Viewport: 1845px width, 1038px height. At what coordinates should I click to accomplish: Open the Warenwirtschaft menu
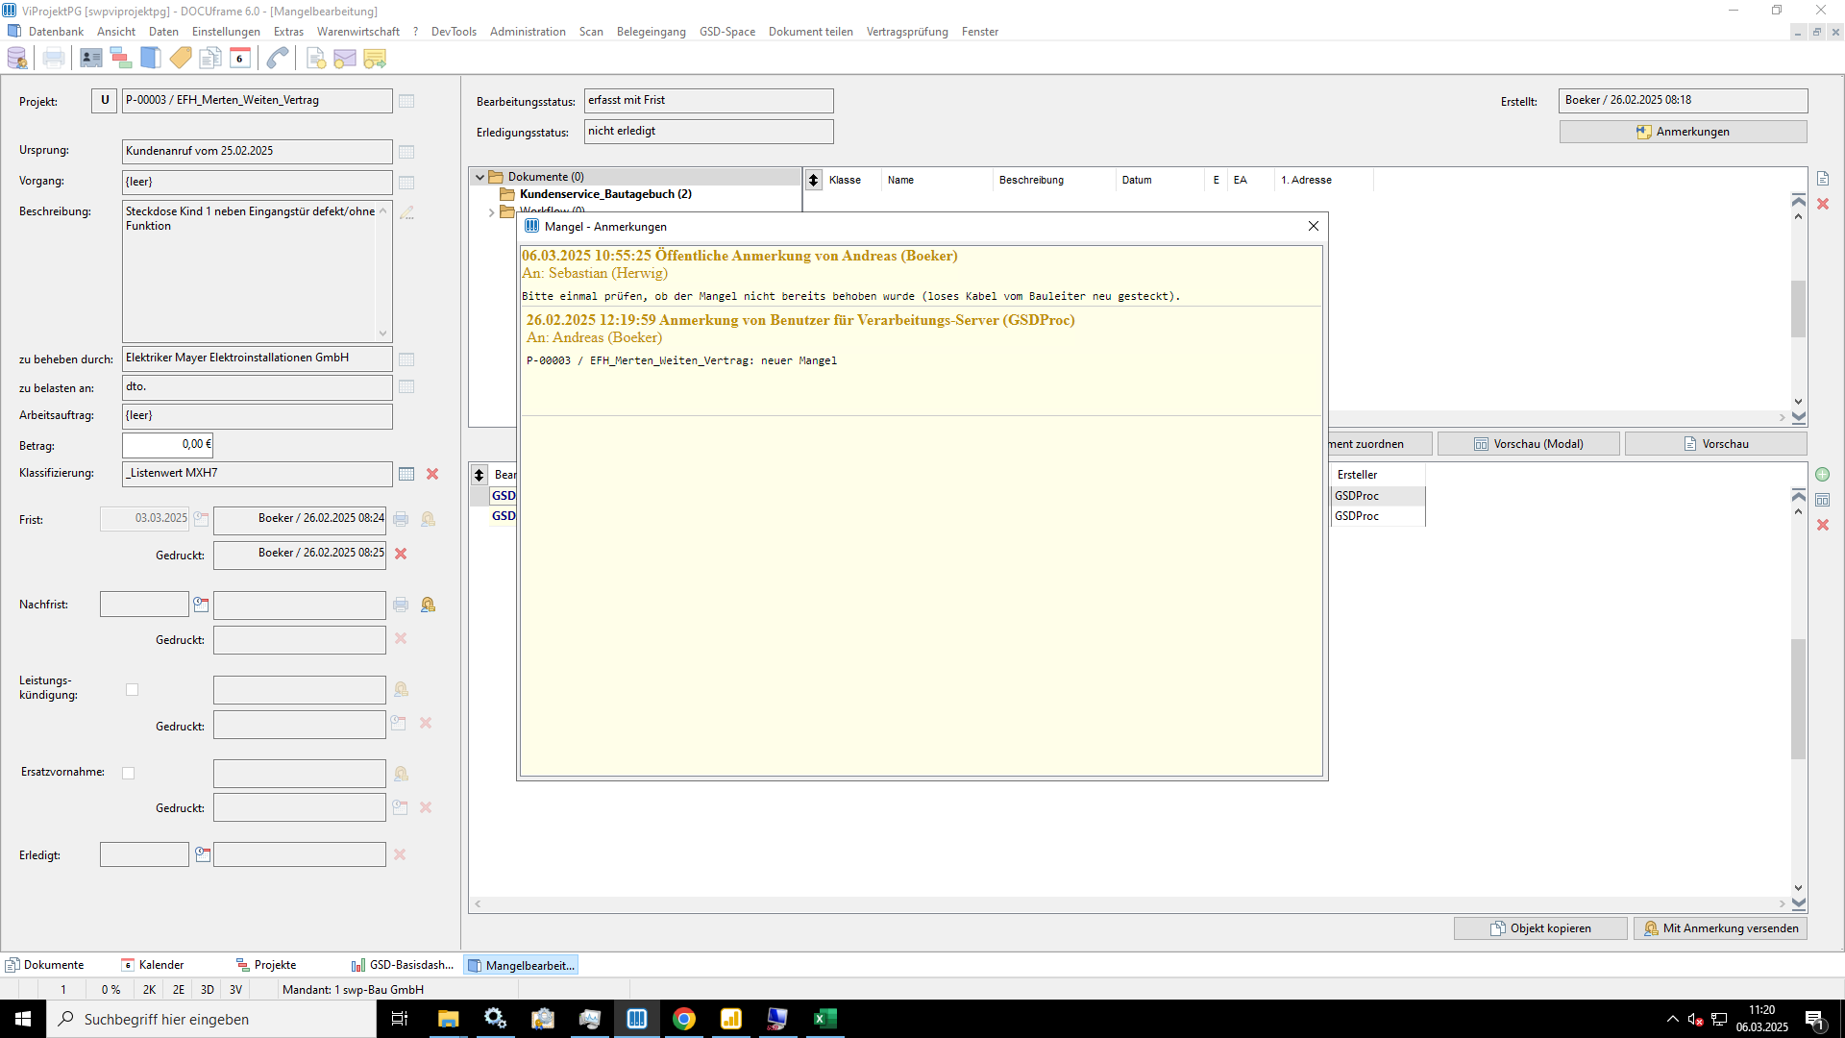pos(358,32)
